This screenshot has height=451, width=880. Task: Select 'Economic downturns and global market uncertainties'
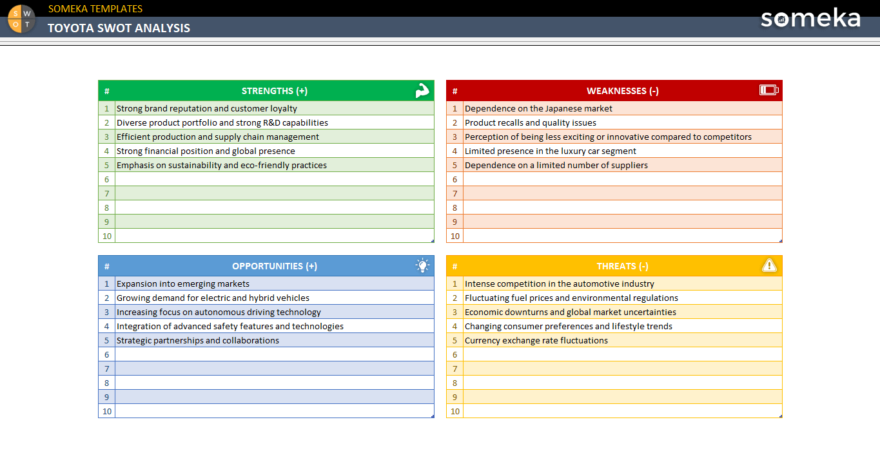coord(623,312)
